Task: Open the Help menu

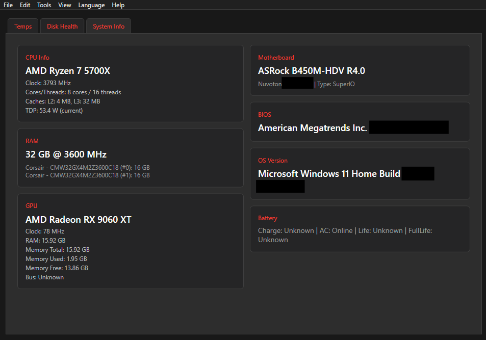Action: pos(118,5)
